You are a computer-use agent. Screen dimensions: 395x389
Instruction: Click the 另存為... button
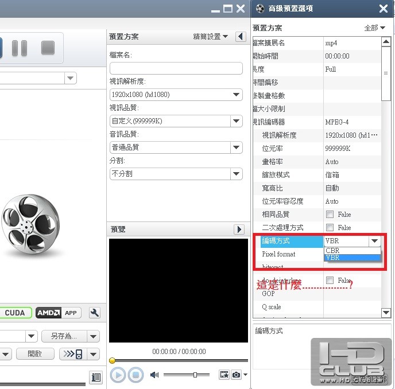64,336
